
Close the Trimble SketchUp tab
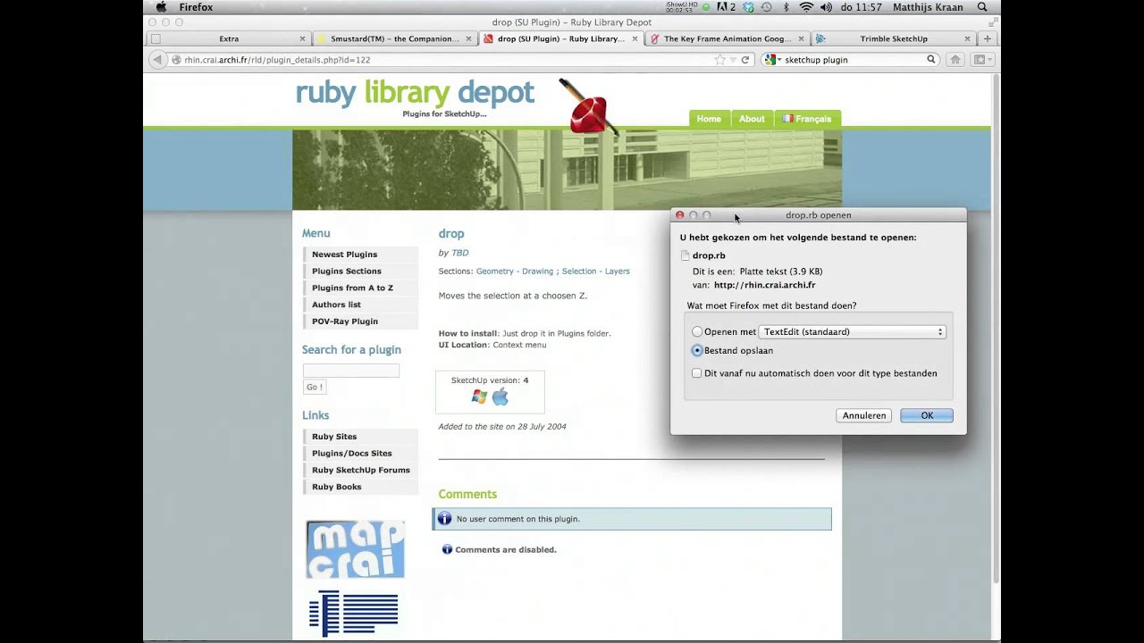(x=967, y=39)
